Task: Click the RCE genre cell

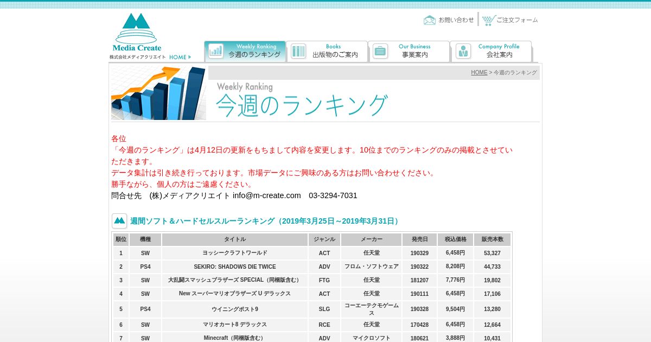Action: [x=324, y=325]
